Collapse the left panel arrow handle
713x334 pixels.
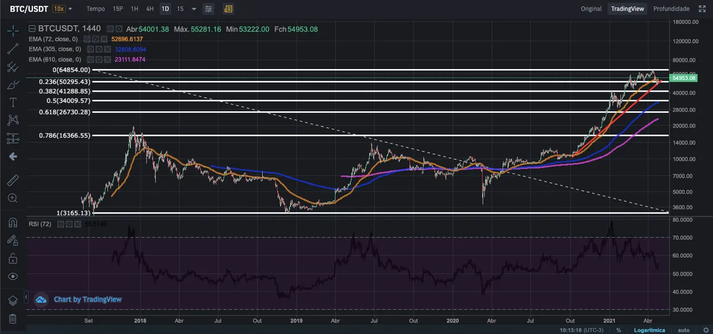click(26, 296)
